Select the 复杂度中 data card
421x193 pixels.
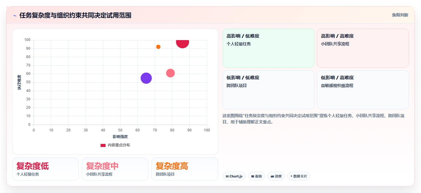tap(115, 169)
